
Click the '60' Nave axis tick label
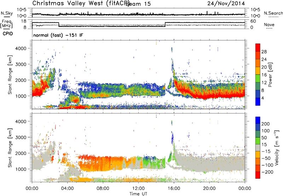[x=253, y=21]
